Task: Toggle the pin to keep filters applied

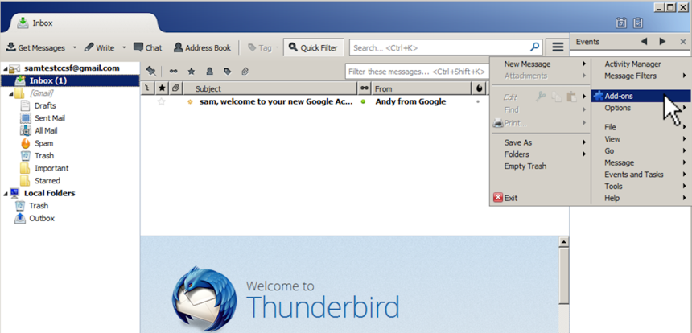Action: coord(151,71)
